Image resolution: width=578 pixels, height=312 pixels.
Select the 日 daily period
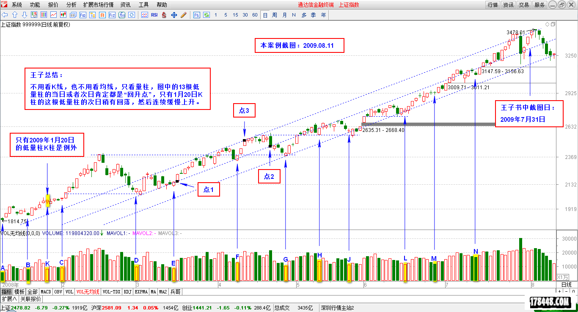pyautogui.click(x=265, y=15)
